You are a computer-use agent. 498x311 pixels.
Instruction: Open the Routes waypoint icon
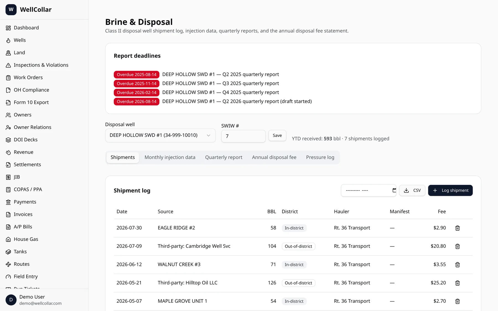(8, 264)
